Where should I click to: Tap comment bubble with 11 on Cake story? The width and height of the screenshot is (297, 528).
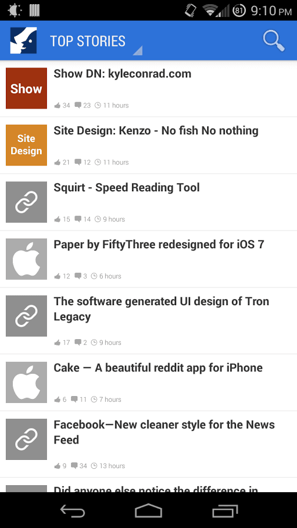(75, 400)
